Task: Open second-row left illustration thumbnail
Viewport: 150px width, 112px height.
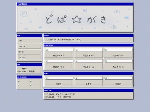Action: [59, 61]
